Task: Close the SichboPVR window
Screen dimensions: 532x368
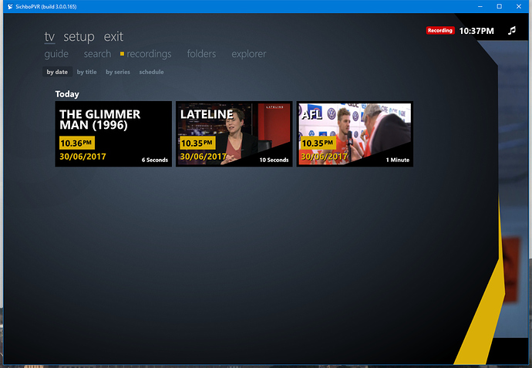Action: click(519, 6)
